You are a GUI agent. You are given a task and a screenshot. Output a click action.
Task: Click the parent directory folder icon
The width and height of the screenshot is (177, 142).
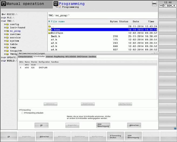click(49, 26)
